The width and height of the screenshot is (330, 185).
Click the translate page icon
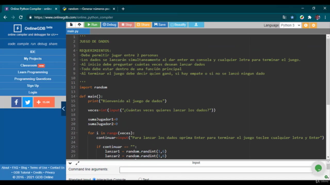coord(284,17)
